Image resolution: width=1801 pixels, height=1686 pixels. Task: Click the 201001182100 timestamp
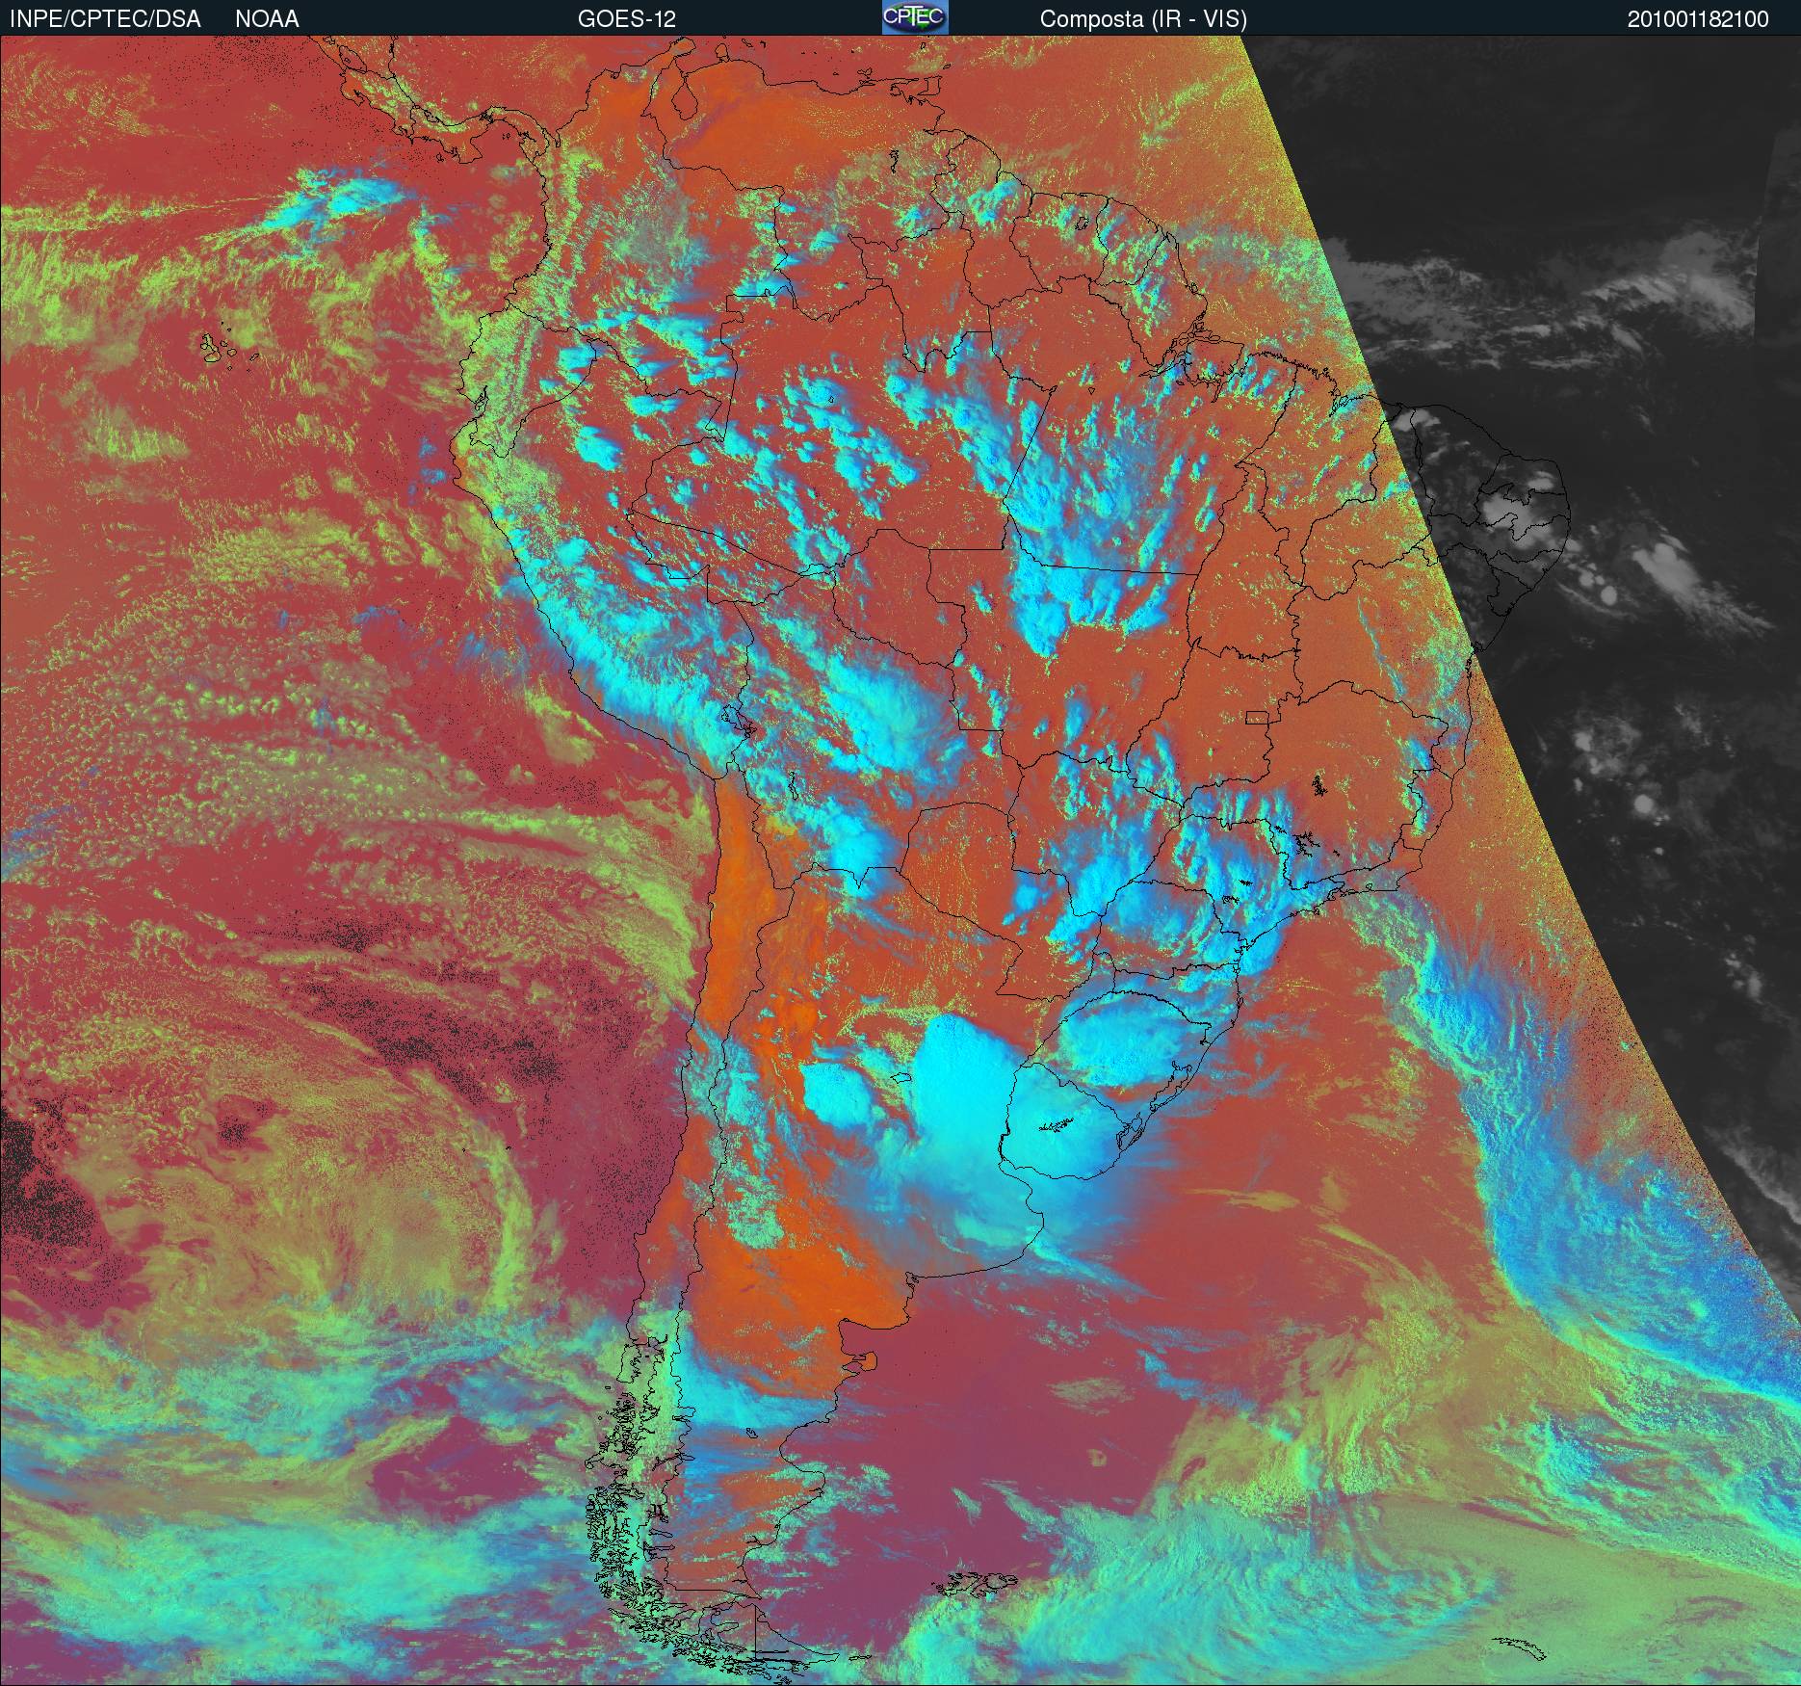coord(1697,19)
